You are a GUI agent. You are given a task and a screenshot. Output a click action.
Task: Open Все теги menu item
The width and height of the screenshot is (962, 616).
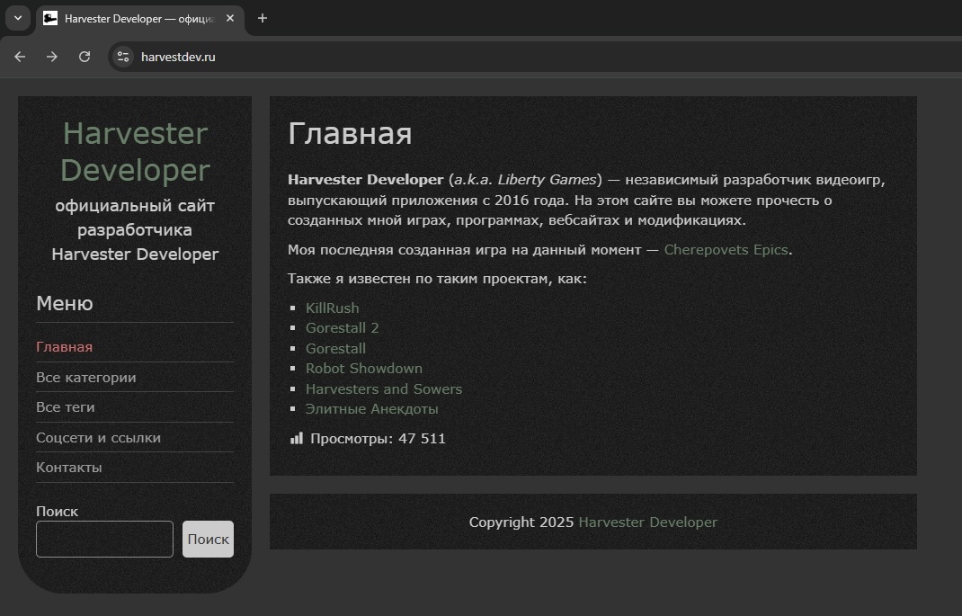[x=65, y=407]
